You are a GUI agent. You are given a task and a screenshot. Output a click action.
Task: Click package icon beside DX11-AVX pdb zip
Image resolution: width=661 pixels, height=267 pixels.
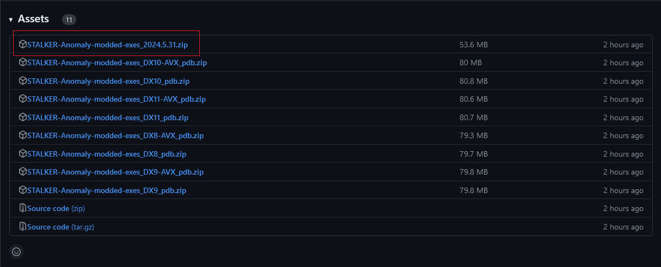pos(23,99)
